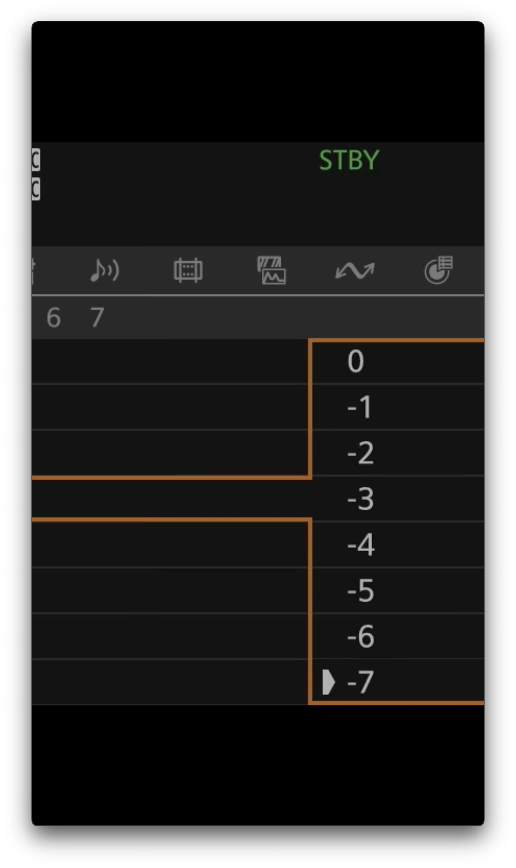This screenshot has height=868, width=516.
Task: Click the wavy double-arrow network icon
Action: click(x=355, y=271)
